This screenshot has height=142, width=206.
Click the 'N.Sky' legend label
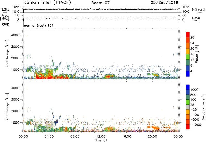click(x=5, y=9)
